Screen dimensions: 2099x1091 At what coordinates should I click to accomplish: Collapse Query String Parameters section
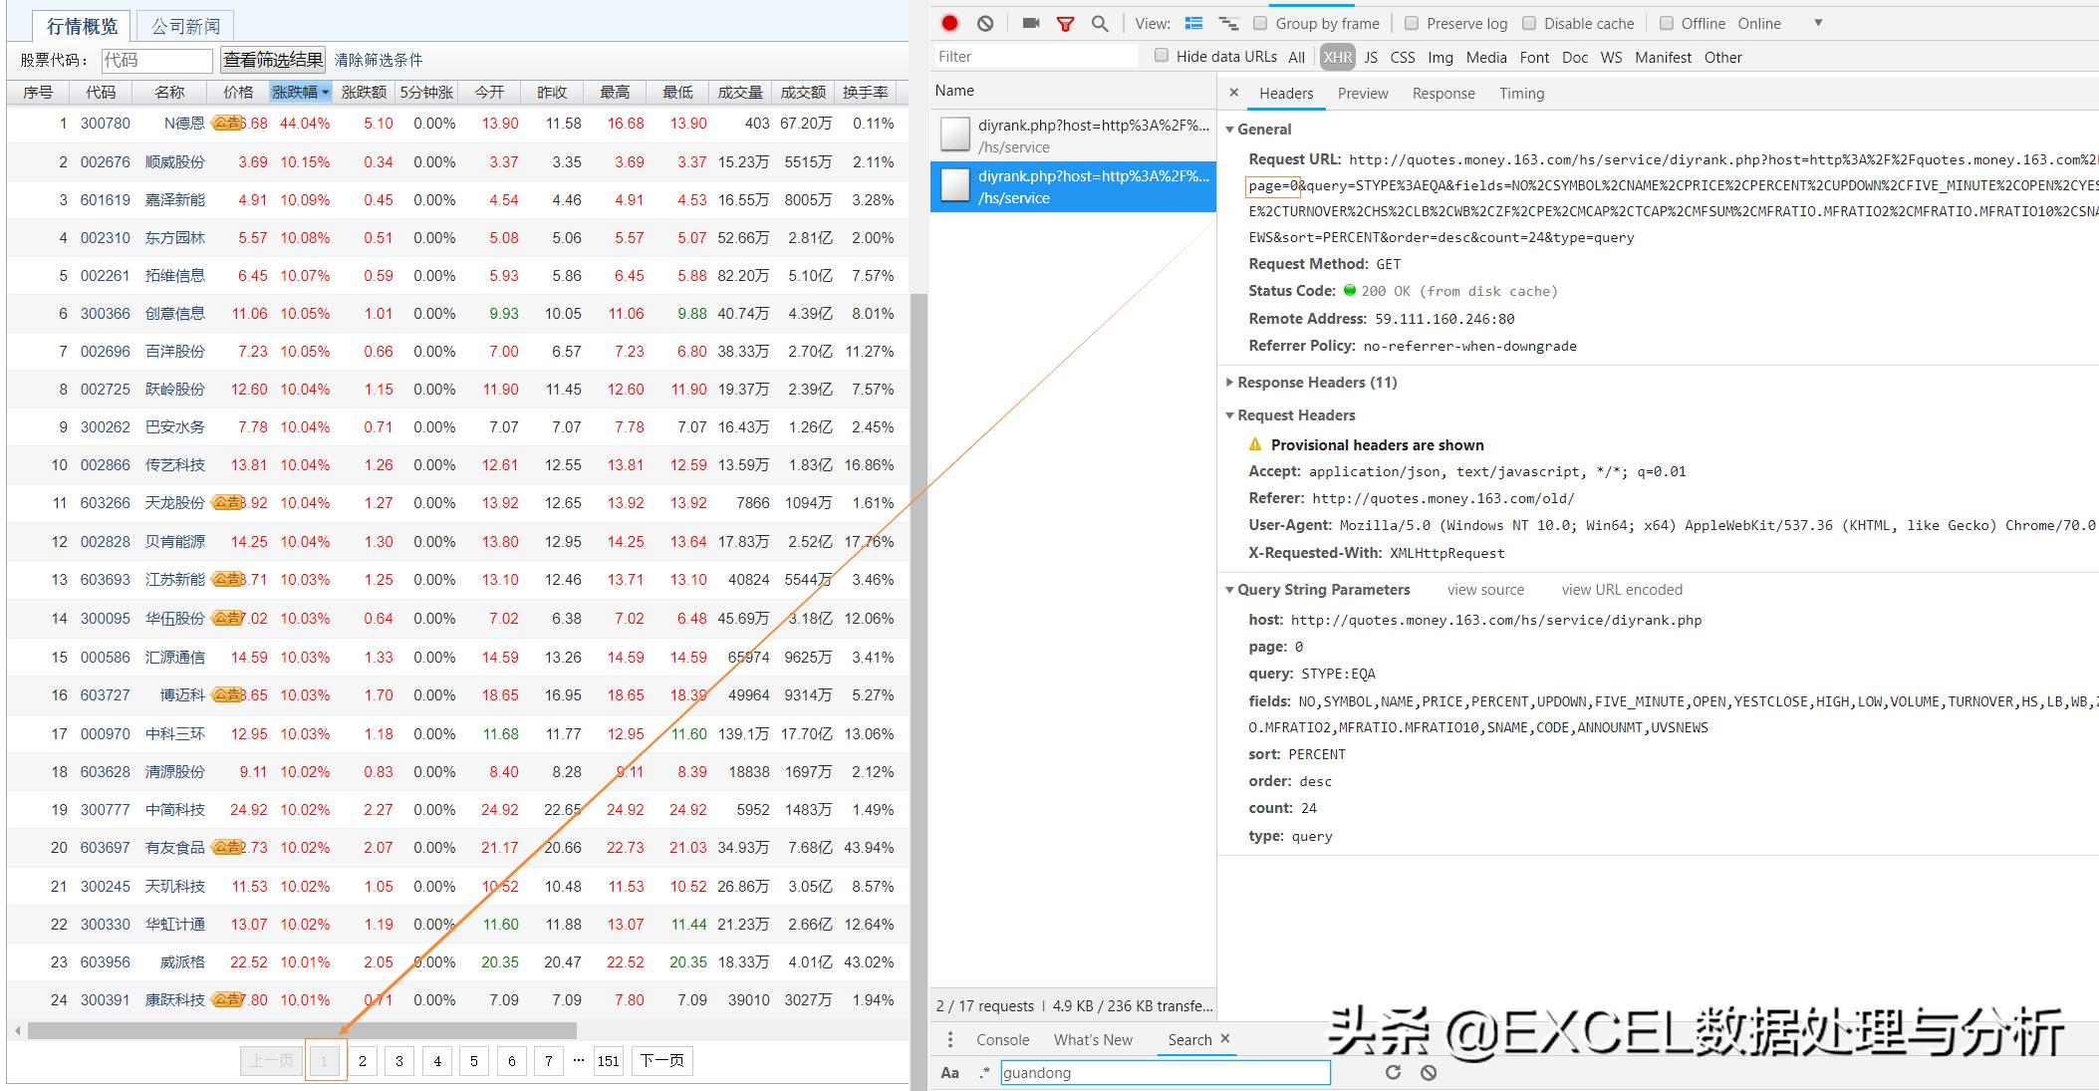pyautogui.click(x=1230, y=590)
